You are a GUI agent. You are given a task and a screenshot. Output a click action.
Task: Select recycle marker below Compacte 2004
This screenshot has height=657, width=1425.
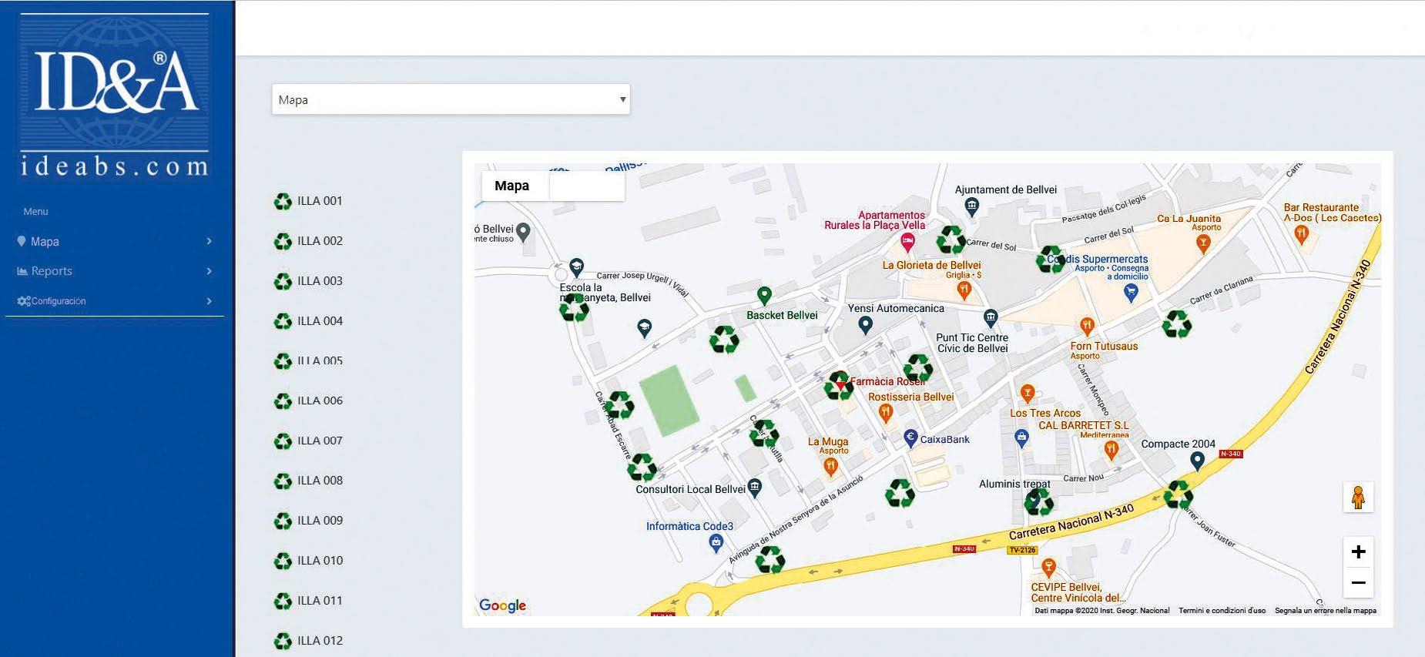click(1178, 494)
